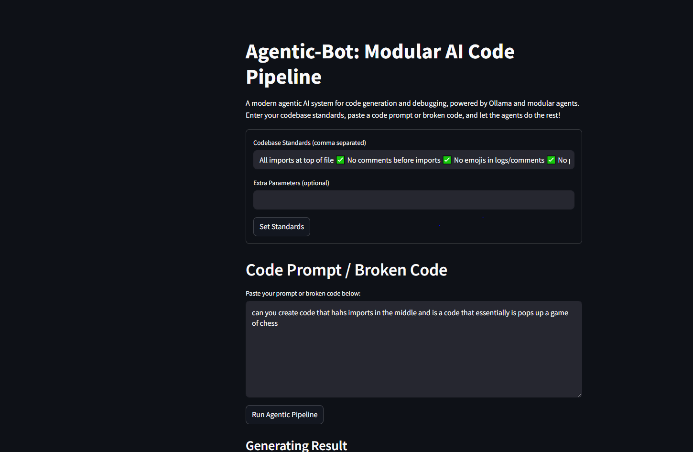The image size is (693, 452).
Task: Select the 'No comments before imports' standard text
Action: click(x=393, y=160)
